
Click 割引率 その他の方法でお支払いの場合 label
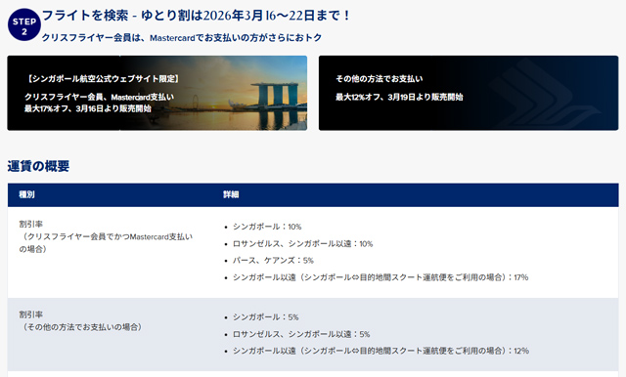coord(80,320)
